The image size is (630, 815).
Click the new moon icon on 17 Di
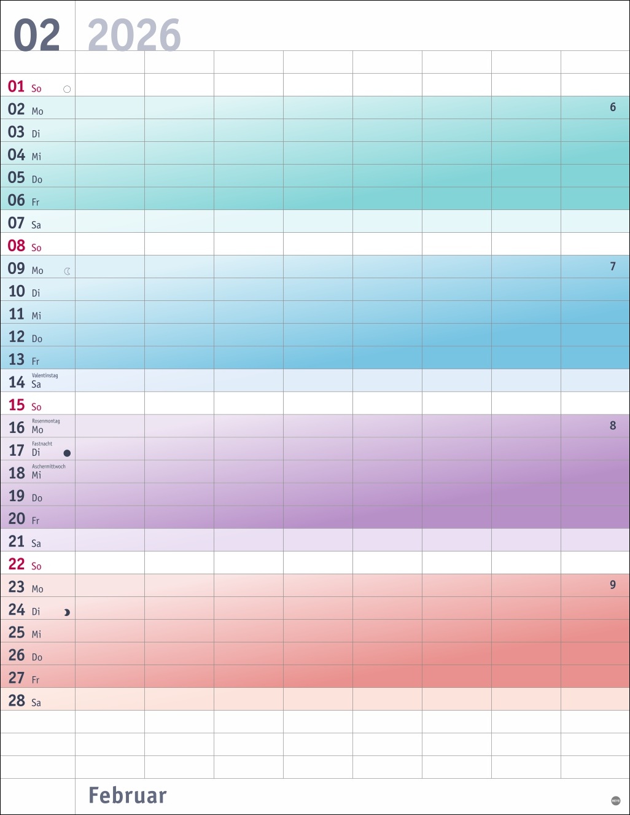[67, 453]
